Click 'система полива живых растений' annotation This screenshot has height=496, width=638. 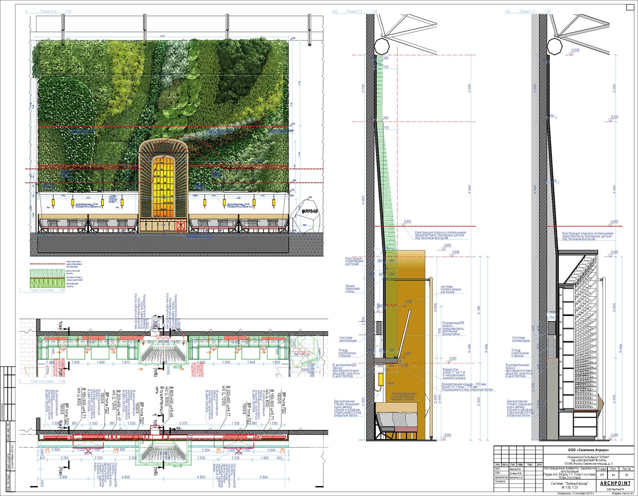pos(451,290)
